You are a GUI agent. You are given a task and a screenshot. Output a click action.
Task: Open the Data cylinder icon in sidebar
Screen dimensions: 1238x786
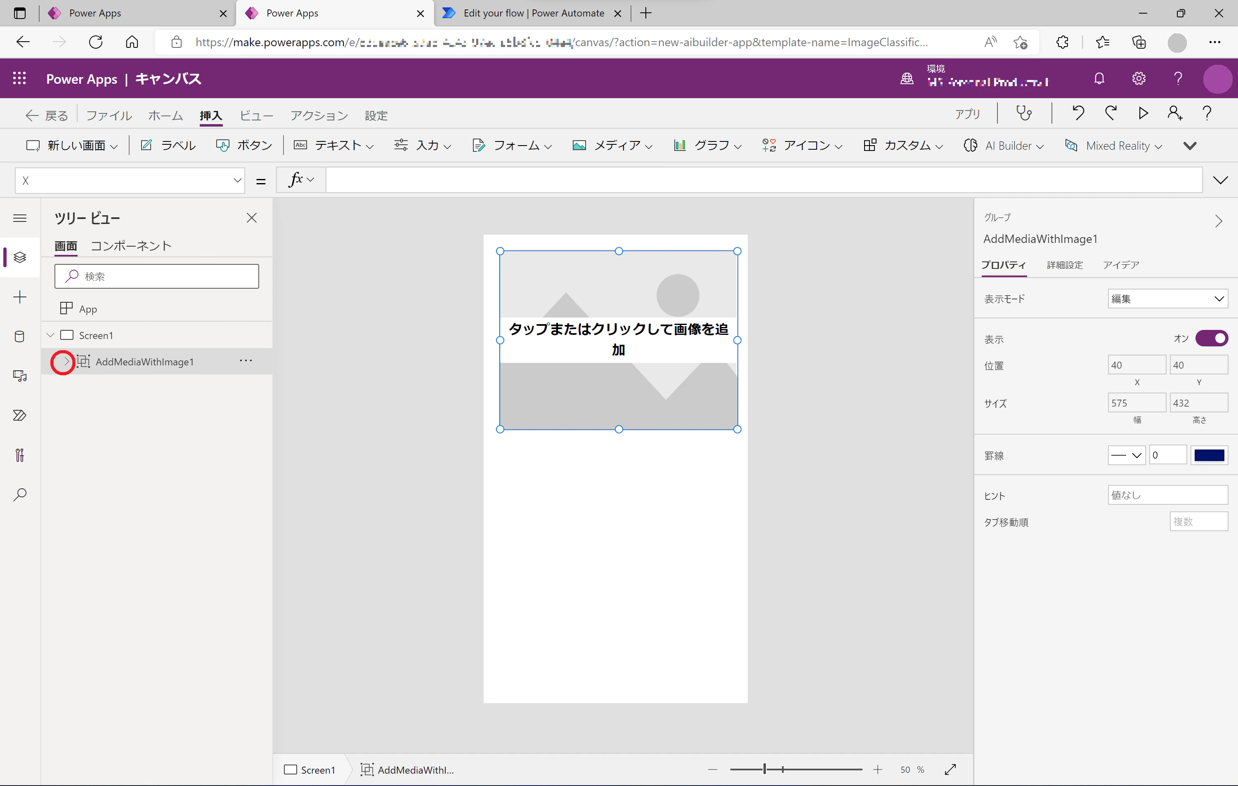click(x=20, y=337)
